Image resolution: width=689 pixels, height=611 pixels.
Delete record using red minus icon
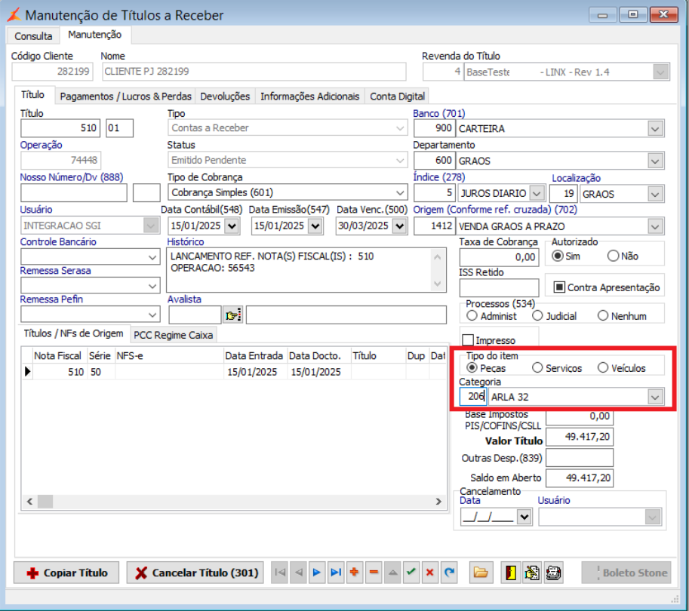click(374, 573)
